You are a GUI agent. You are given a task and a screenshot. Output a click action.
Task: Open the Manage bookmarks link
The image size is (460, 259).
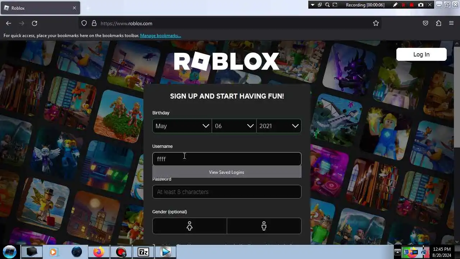click(161, 36)
